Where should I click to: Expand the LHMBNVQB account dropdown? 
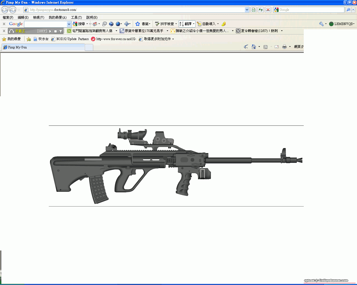[x=354, y=24]
